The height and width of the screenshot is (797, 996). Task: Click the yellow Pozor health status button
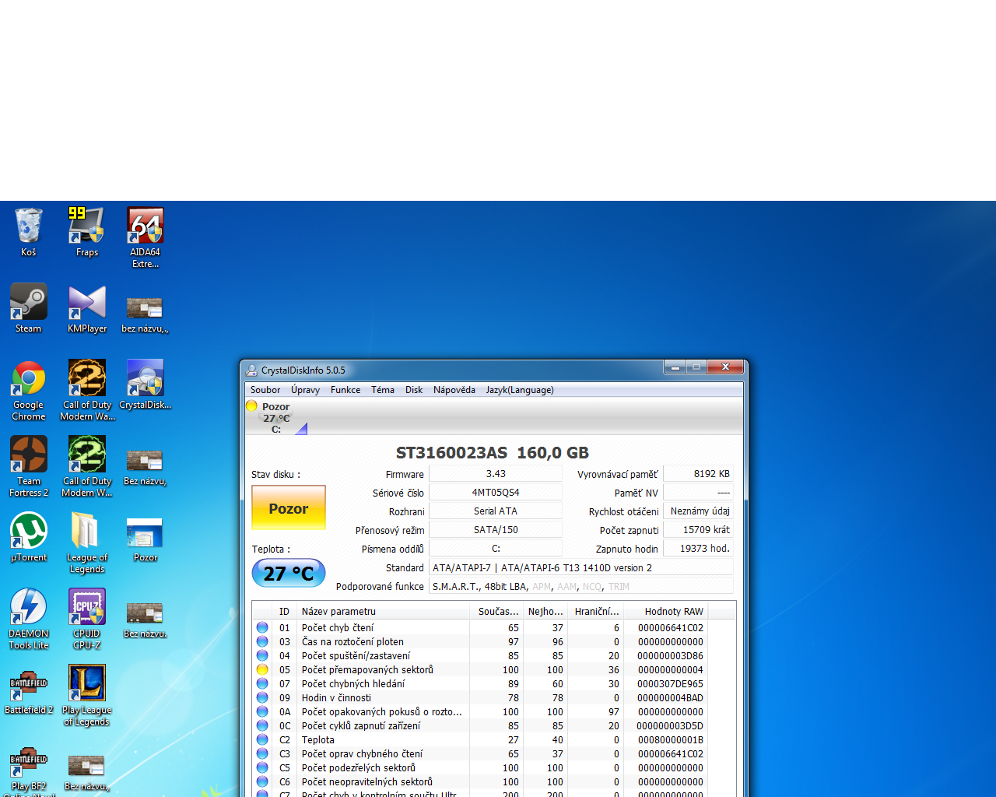[289, 507]
